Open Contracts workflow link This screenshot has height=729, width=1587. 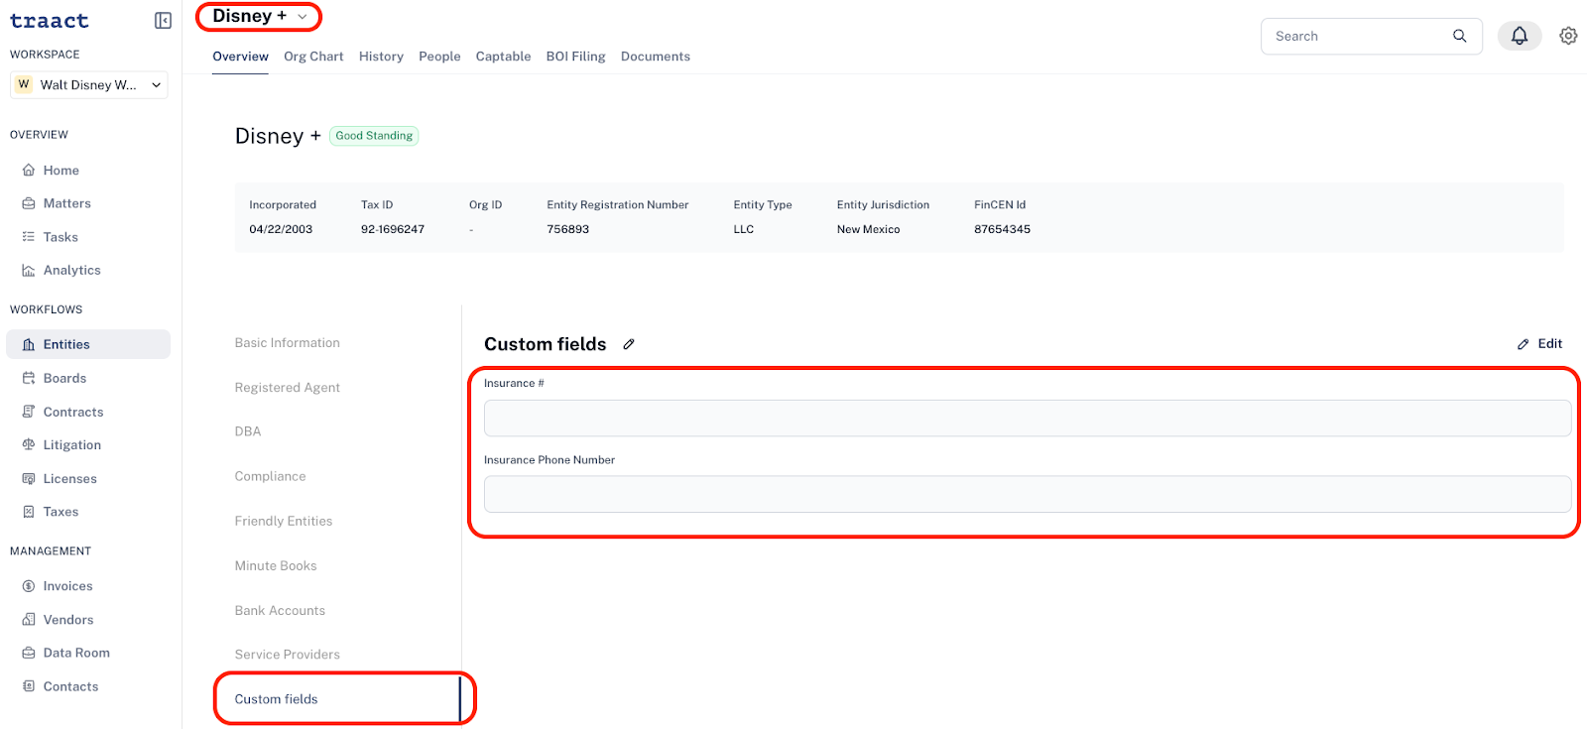pos(73,412)
